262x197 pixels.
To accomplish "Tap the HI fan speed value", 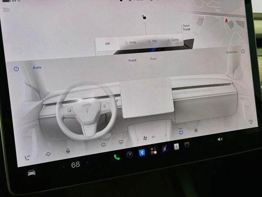I will [x=153, y=137].
